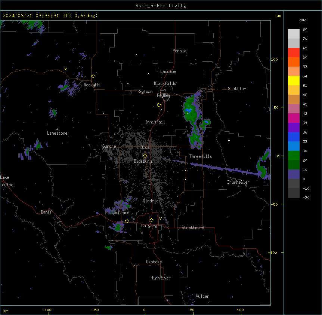322x315 pixels.
Task: Click the Airdrie label
Action: tap(151, 201)
